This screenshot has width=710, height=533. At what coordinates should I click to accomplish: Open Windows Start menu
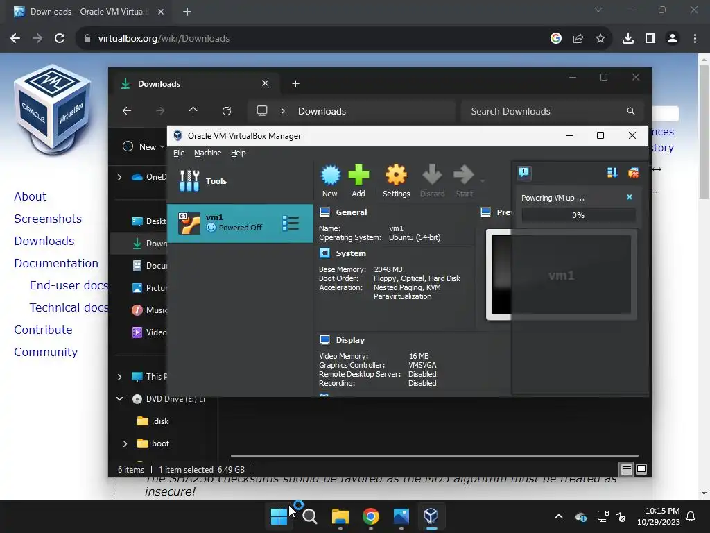(279, 516)
